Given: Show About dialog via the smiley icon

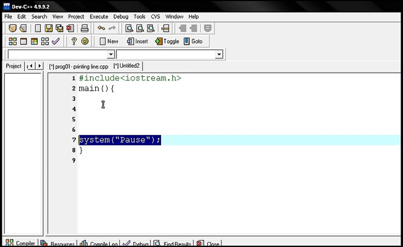Looking at the screenshot, I should pyautogui.click(x=85, y=41).
